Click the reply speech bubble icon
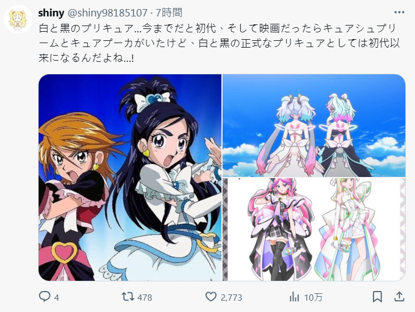 [x=44, y=296]
